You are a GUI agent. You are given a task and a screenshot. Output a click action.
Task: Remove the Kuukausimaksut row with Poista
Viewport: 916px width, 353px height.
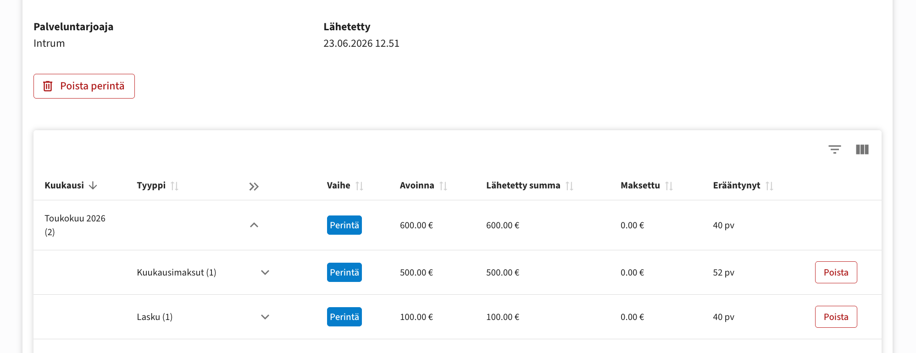836,272
